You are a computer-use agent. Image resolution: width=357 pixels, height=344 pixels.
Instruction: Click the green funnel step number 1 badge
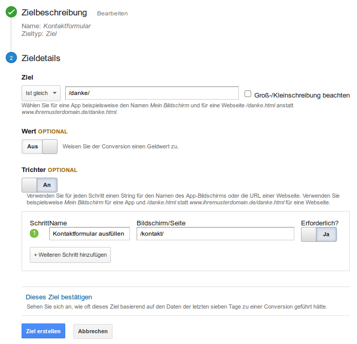[x=34, y=233]
